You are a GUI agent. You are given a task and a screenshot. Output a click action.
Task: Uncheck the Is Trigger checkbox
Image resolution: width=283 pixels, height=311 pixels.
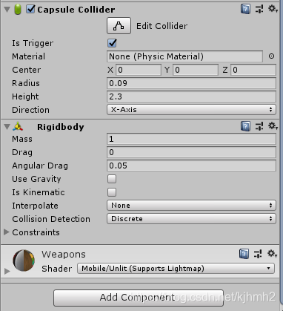pos(112,43)
